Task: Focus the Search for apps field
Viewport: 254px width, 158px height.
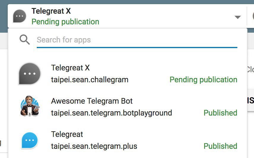Action: [x=136, y=40]
